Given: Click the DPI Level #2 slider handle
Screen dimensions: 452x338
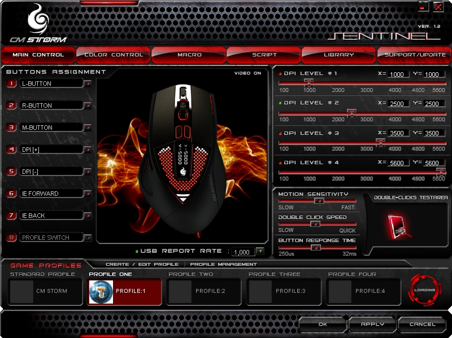Looking at the screenshot, I should [351, 113].
